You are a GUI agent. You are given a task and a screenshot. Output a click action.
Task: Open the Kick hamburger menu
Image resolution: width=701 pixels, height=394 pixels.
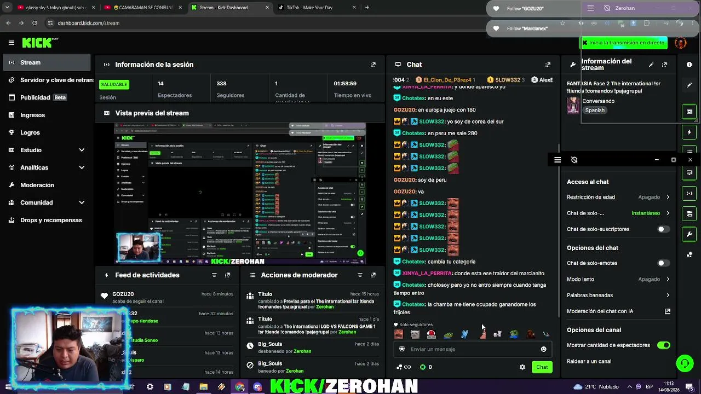11,43
